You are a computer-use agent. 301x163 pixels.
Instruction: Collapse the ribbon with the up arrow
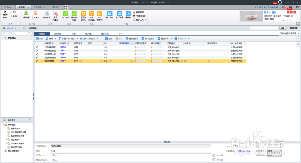[298, 23]
